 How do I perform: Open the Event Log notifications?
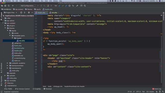[157, 89]
